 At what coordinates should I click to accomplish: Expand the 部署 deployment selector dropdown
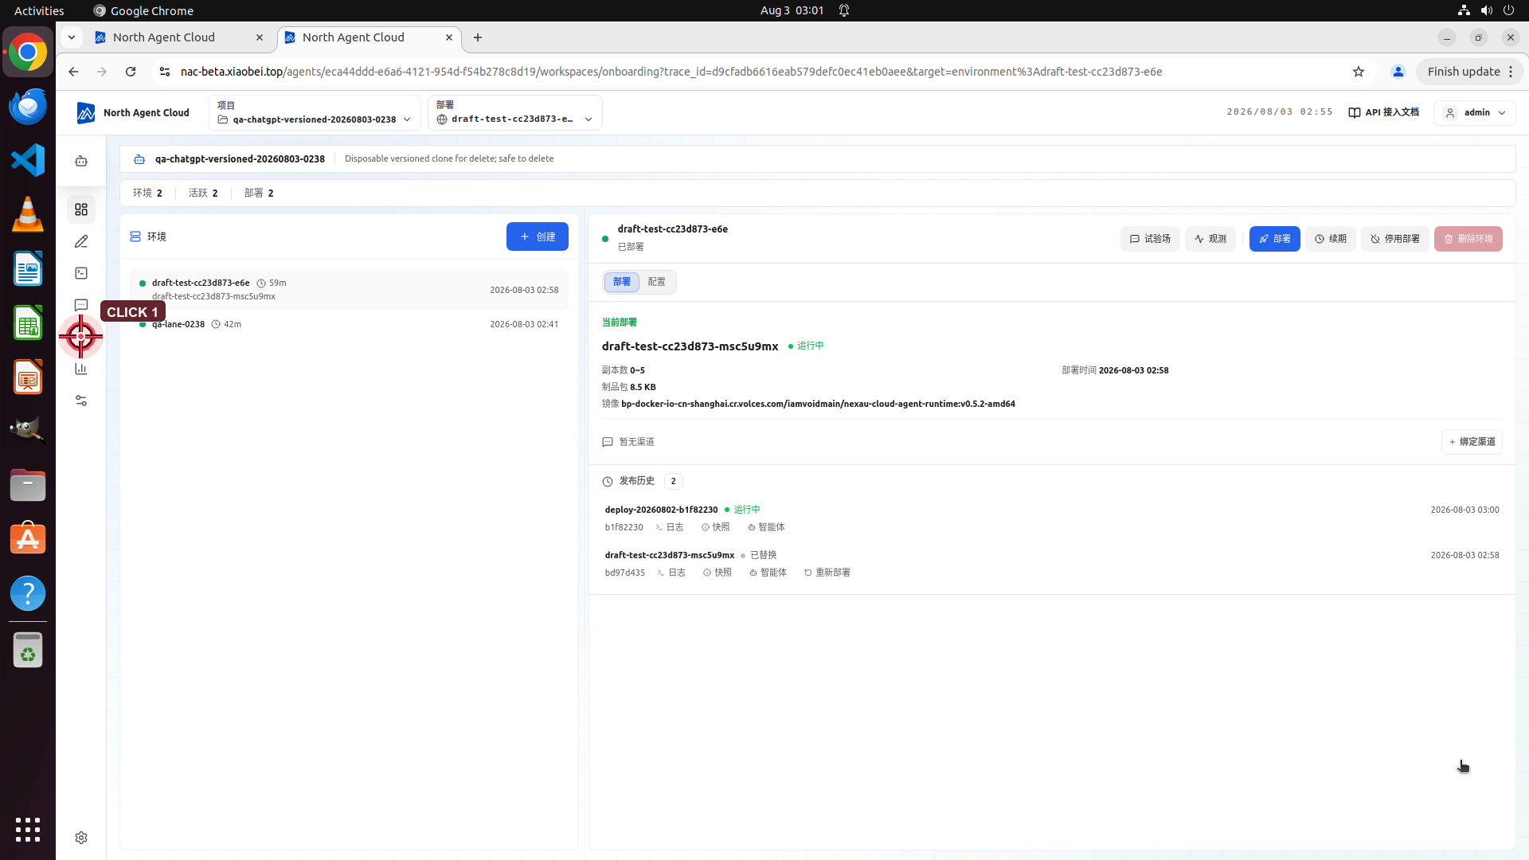click(515, 113)
